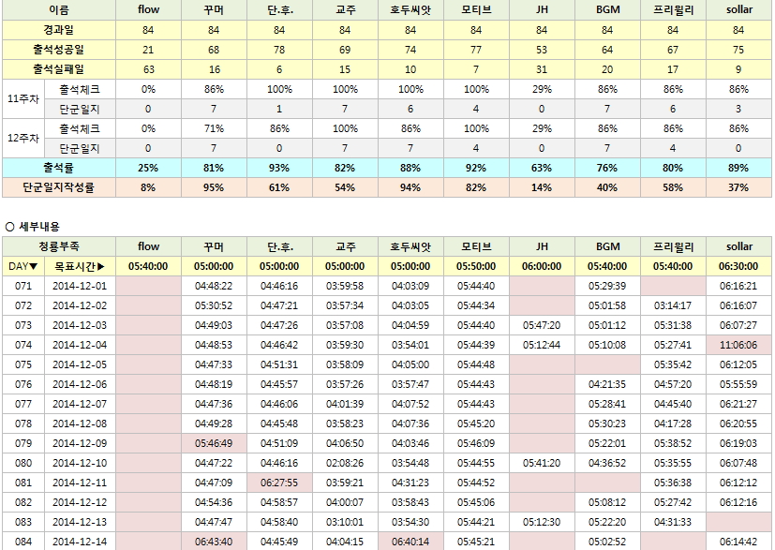Click the 단군일지작성률 row label
The width and height of the screenshot is (775, 550).
point(59,187)
